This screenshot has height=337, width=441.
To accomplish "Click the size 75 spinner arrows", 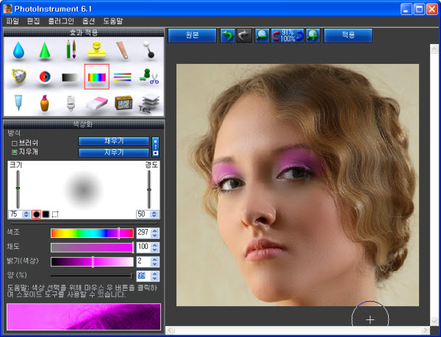I will point(26,214).
